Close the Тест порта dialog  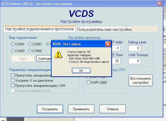point(108,44)
